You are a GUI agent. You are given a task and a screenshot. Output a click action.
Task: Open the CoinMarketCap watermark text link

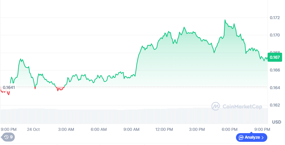(242, 106)
